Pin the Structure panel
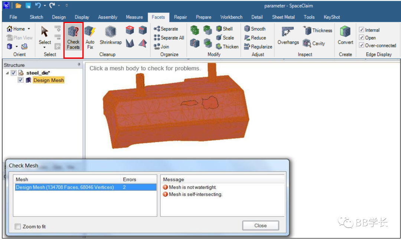 click(79, 65)
